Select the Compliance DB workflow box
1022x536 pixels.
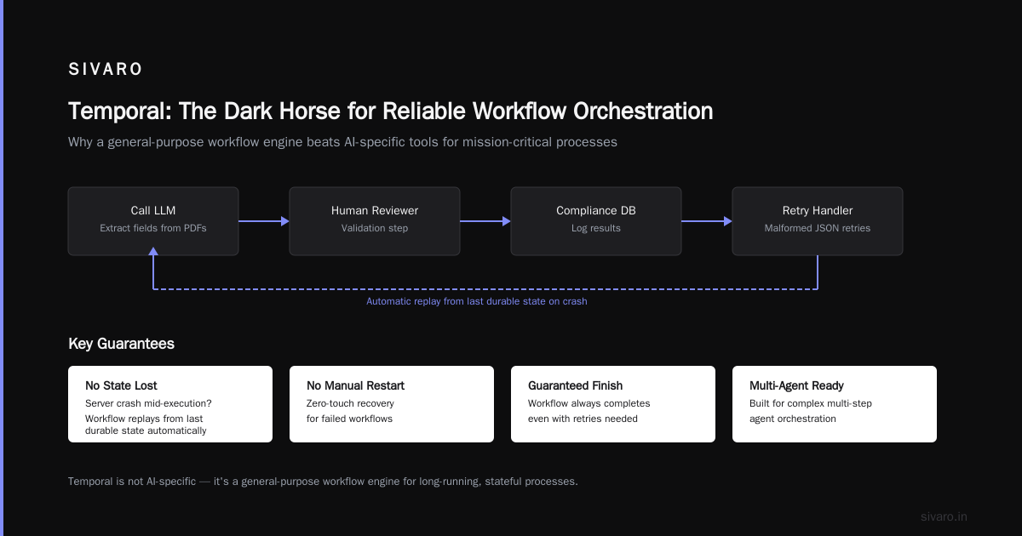click(596, 221)
